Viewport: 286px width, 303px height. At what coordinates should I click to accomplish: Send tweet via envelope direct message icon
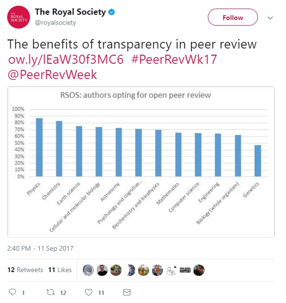click(126, 292)
